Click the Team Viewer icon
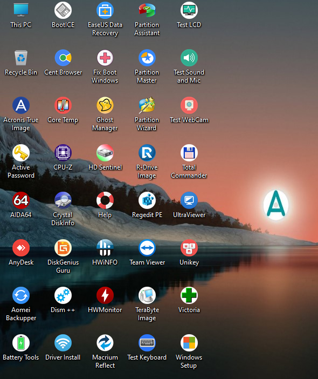Viewport: 318px width, 379px height. (x=147, y=248)
